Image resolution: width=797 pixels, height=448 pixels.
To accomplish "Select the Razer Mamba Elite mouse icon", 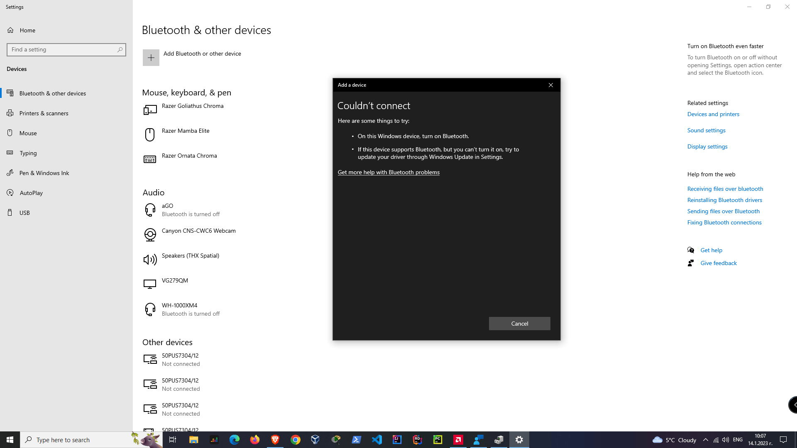I will (x=150, y=134).
